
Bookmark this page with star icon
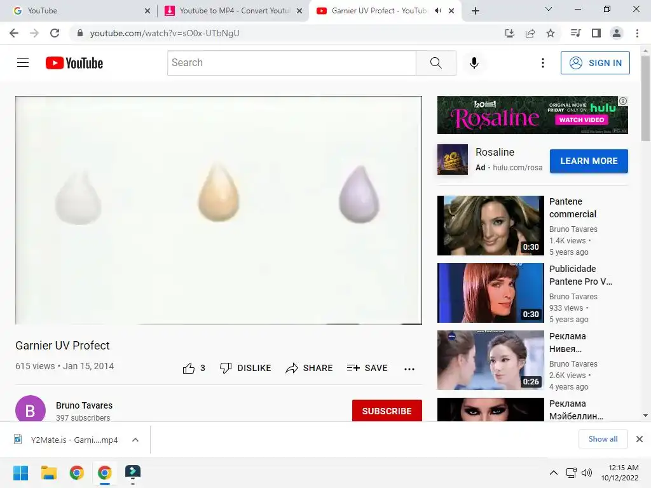pyautogui.click(x=551, y=33)
